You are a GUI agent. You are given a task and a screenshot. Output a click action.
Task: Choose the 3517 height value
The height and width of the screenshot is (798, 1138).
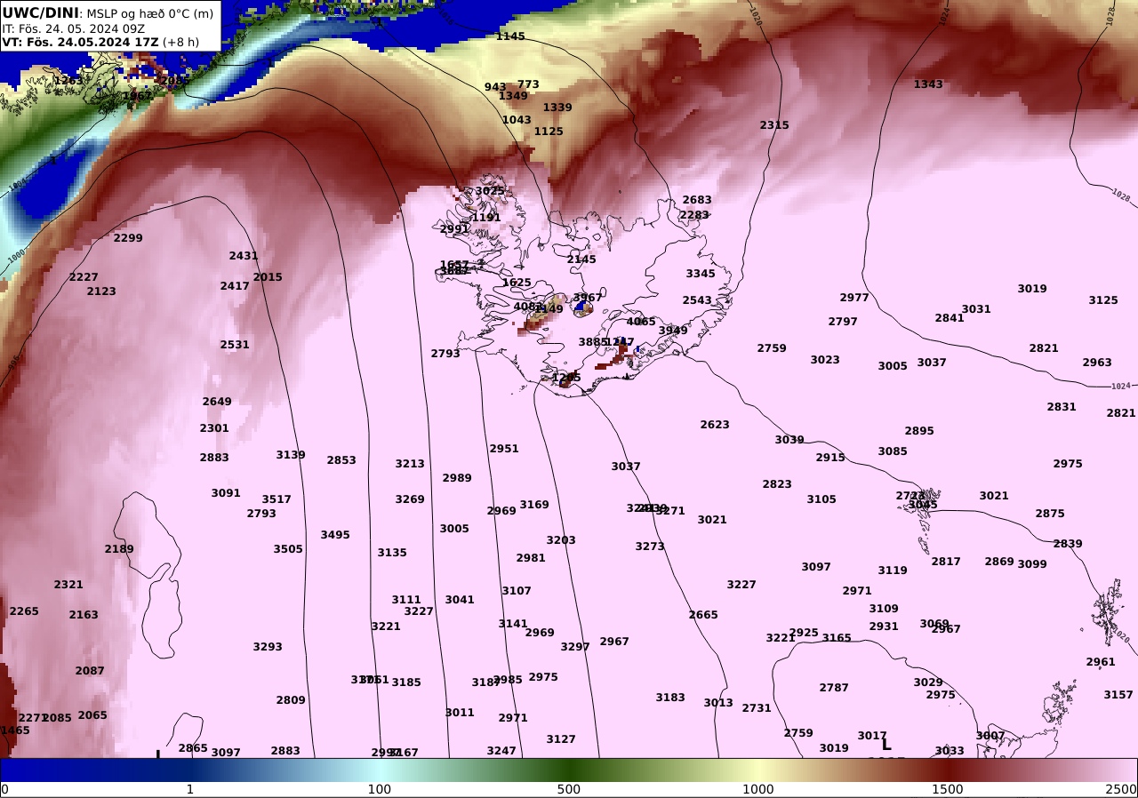click(x=276, y=499)
